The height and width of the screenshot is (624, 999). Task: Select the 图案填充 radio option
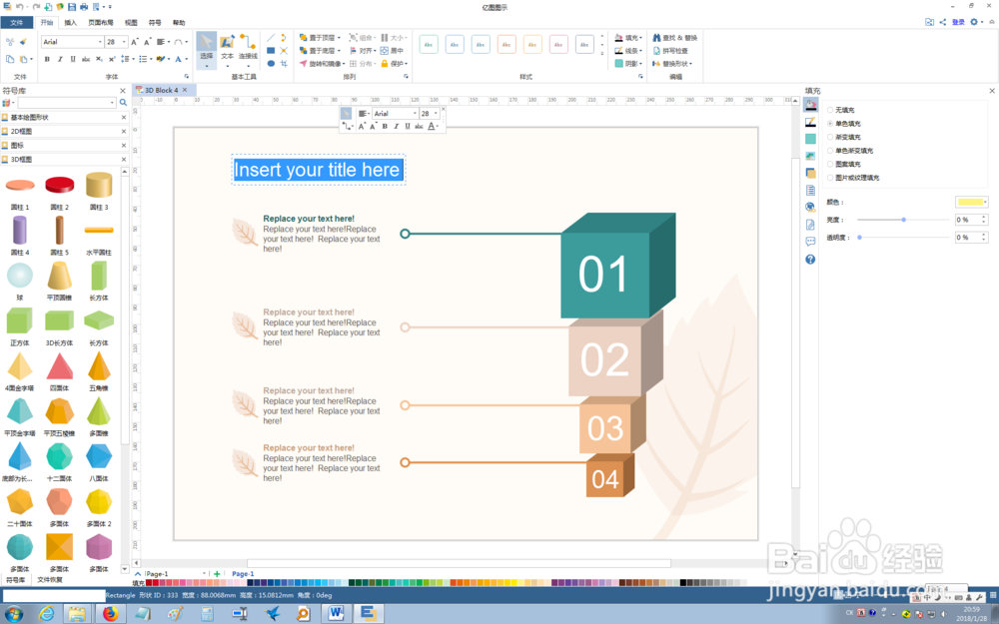[x=830, y=165]
